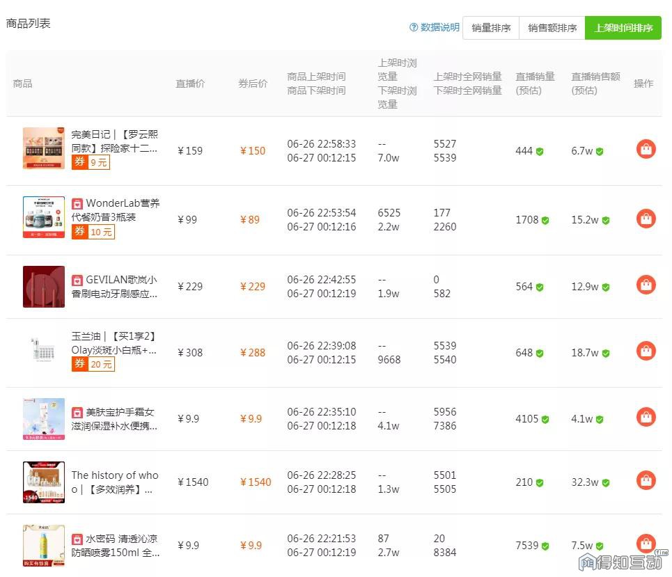Screen dimensions: 672x577
Task: Click the GEVILAN red toothbrush thumbnail
Action: coord(44,287)
